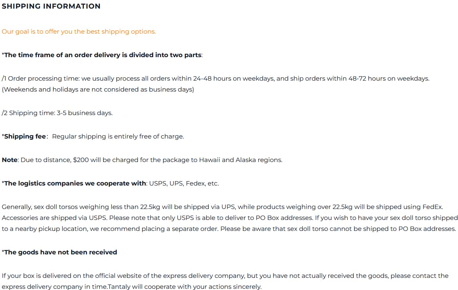
Task: Click Regular shipping is free of charge text
Action: coord(118,137)
